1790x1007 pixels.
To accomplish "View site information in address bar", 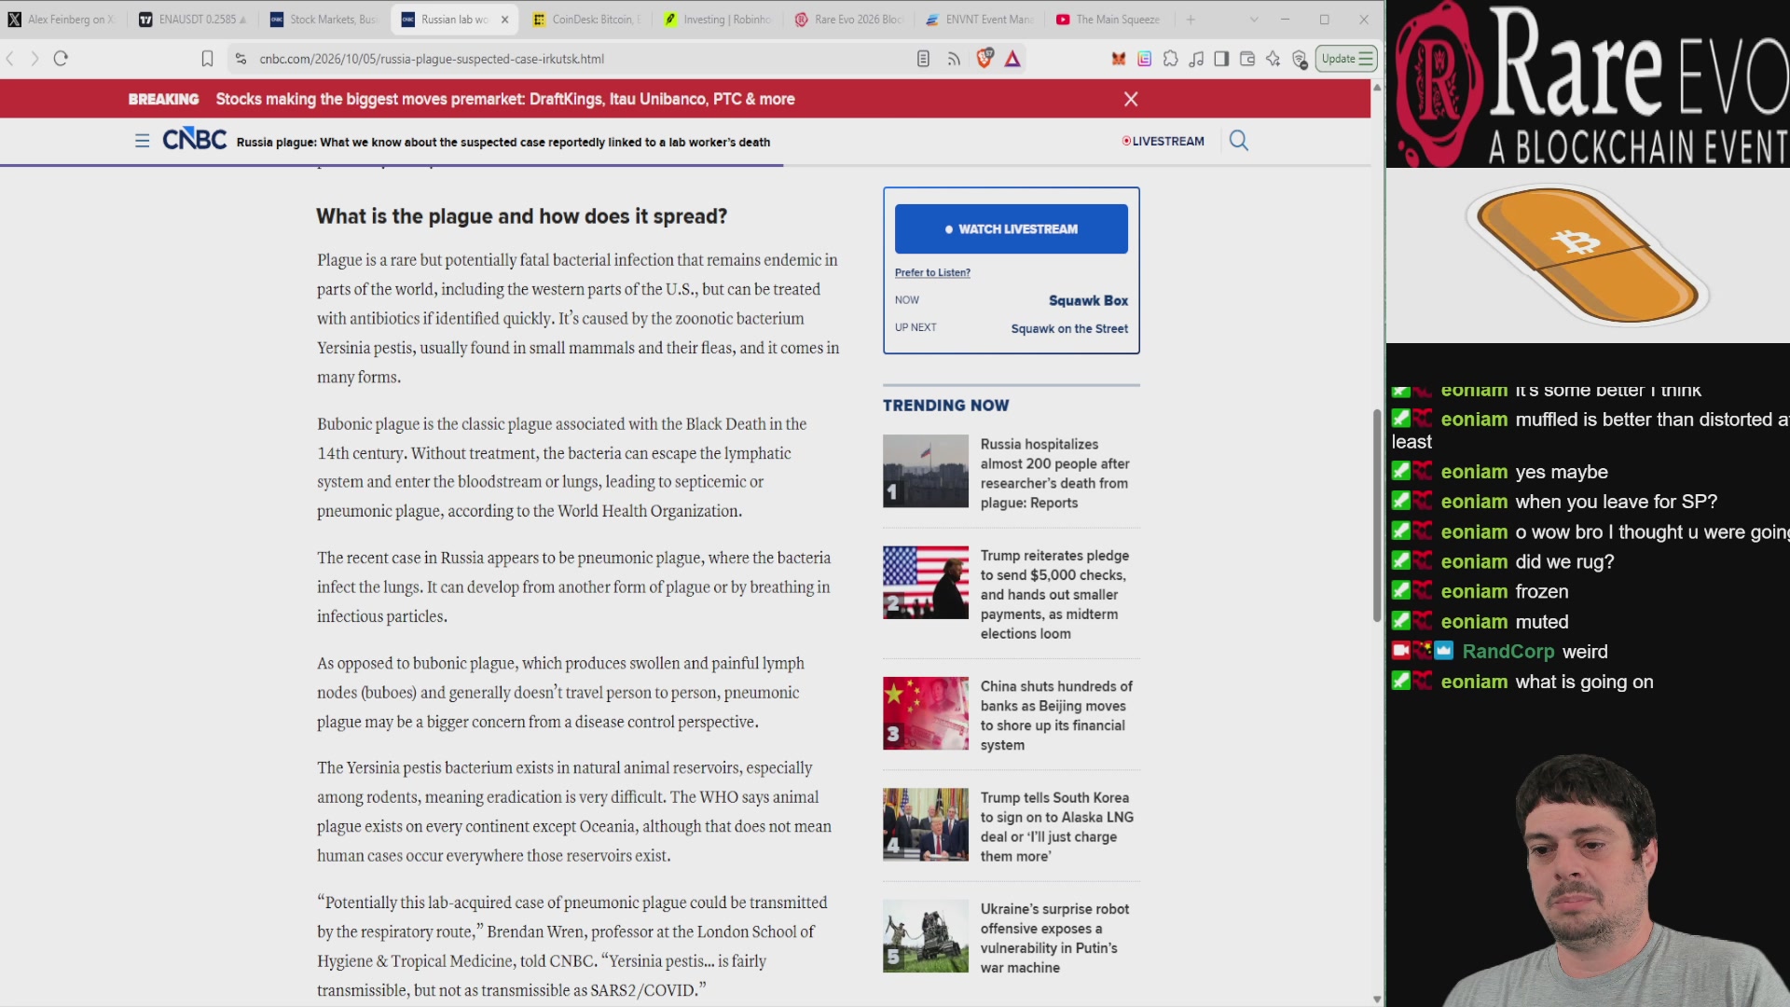I will [241, 59].
